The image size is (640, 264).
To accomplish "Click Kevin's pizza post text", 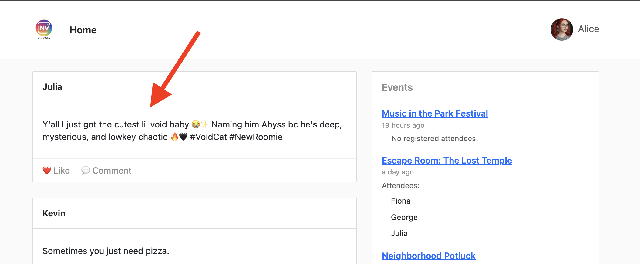I will pos(106,251).
